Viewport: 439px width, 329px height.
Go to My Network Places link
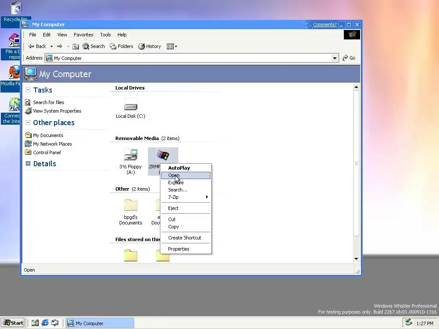coord(52,144)
